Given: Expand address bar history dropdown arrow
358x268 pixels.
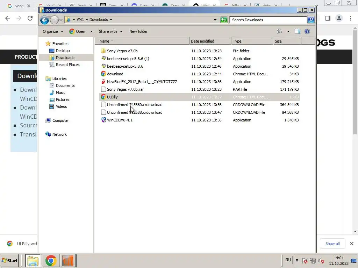Looking at the screenshot, I should 215,20.
